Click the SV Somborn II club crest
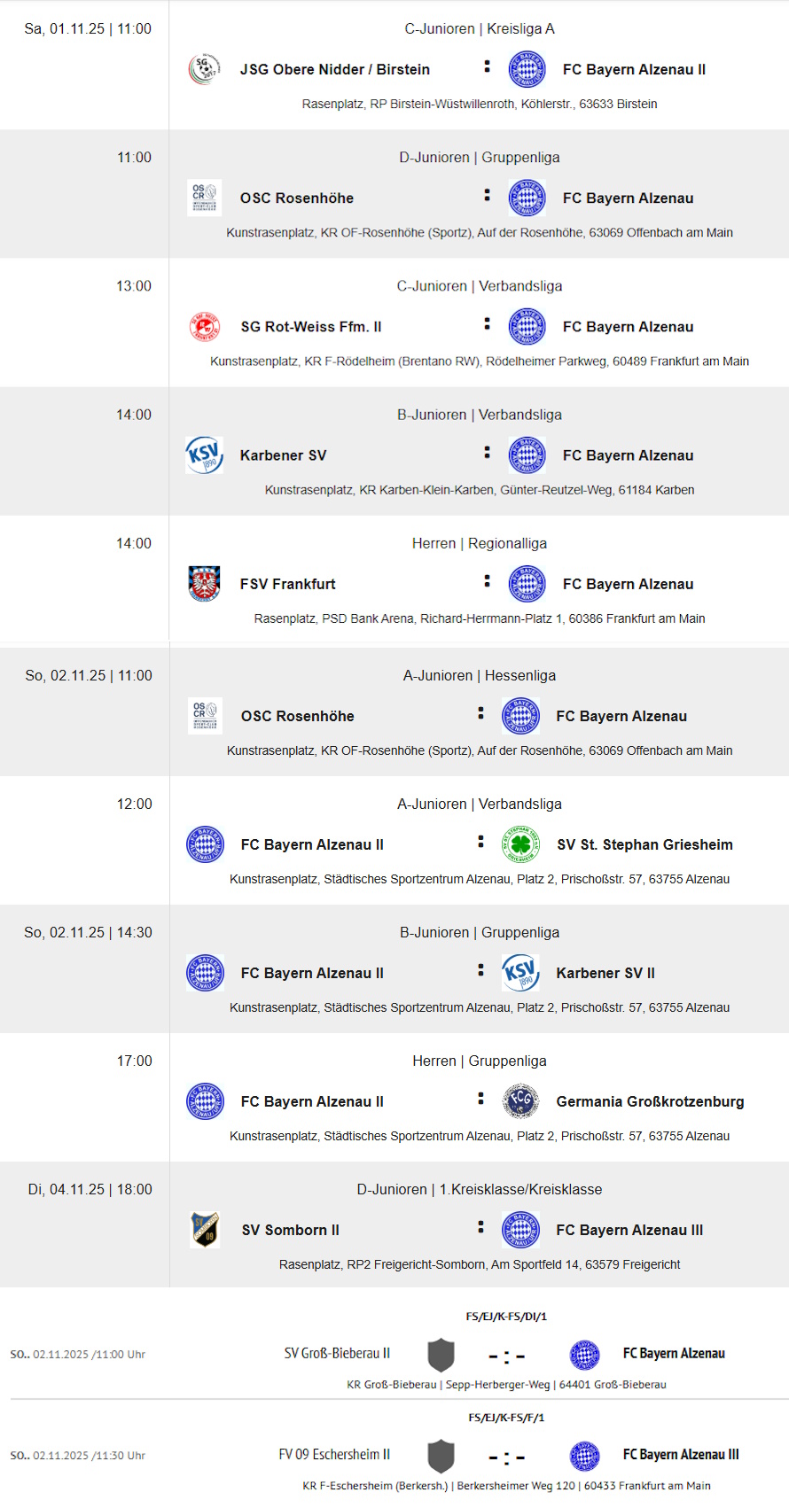This screenshot has height=1508, width=789. tap(205, 1230)
